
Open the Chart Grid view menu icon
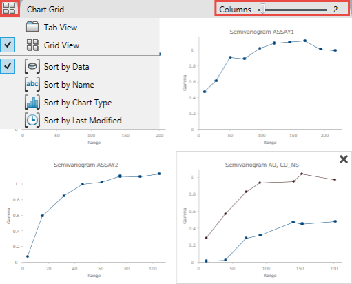pyautogui.click(x=9, y=8)
